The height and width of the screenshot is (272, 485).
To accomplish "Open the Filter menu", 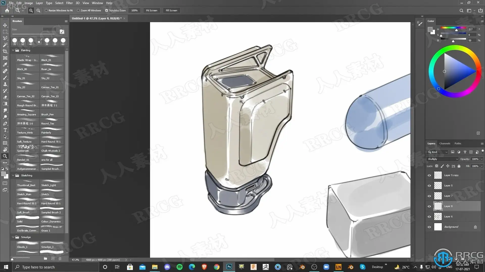I will [x=69, y=3].
